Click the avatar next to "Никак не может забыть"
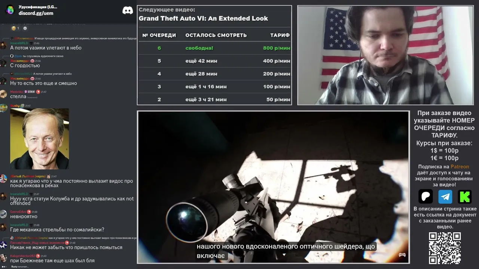The image size is (479, 269). (3, 245)
